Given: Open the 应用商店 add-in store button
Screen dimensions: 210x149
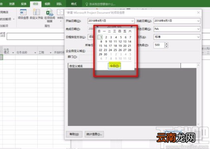Looking at the screenshot, I should (x=4, y=12).
